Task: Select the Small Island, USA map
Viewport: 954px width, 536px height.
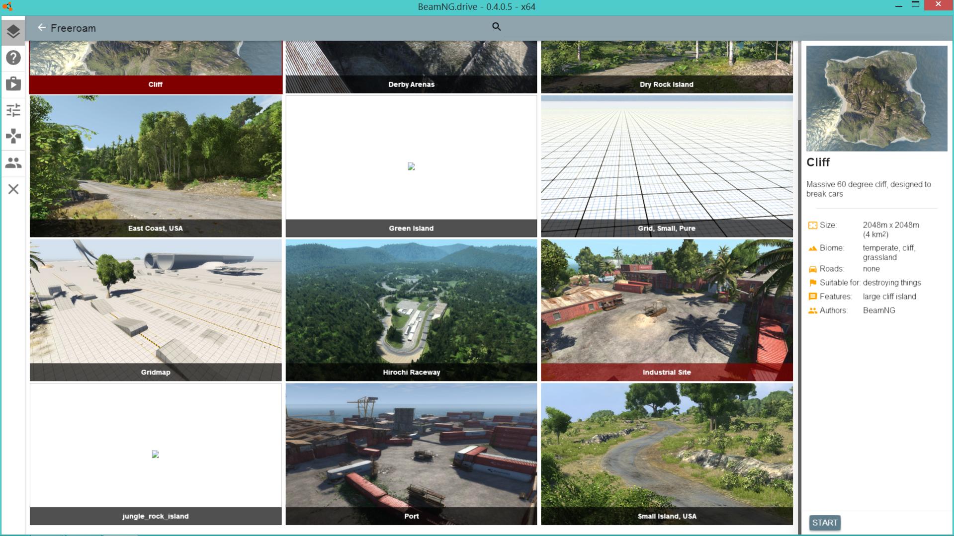Action: pyautogui.click(x=667, y=454)
